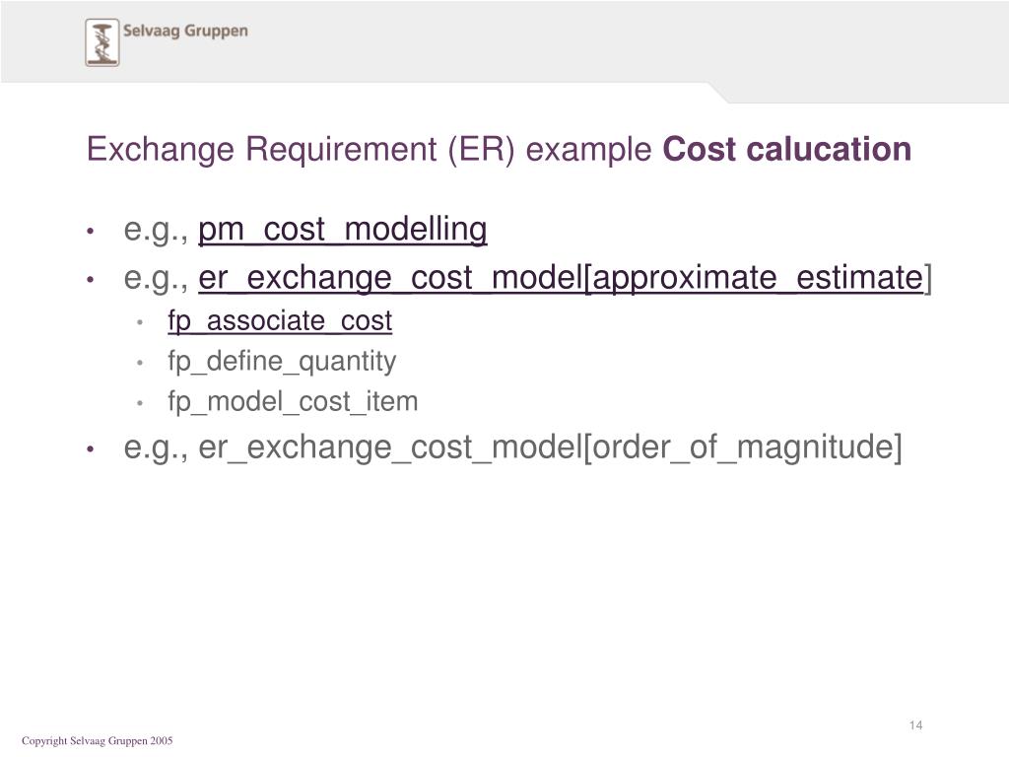Click the small bullet beside fp_define_quantity
The image size is (1009, 757).
click(x=140, y=363)
